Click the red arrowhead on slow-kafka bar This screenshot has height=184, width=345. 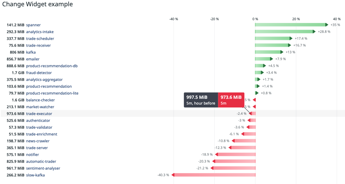tap(173, 175)
